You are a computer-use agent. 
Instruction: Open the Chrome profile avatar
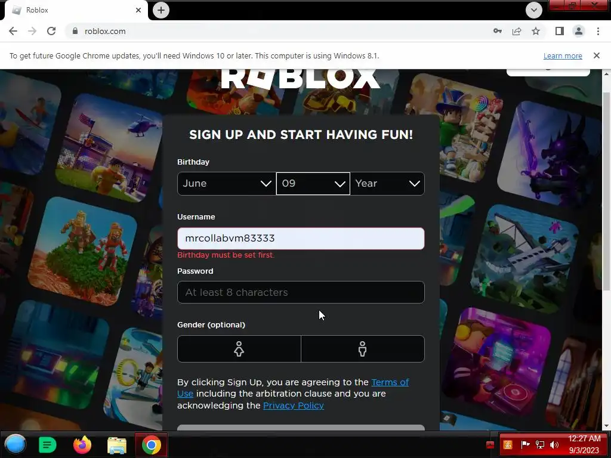point(579,31)
